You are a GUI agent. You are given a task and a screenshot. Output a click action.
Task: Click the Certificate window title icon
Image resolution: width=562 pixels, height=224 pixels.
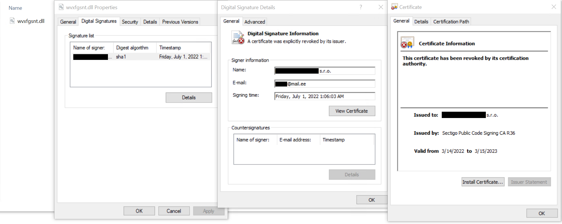(x=394, y=7)
